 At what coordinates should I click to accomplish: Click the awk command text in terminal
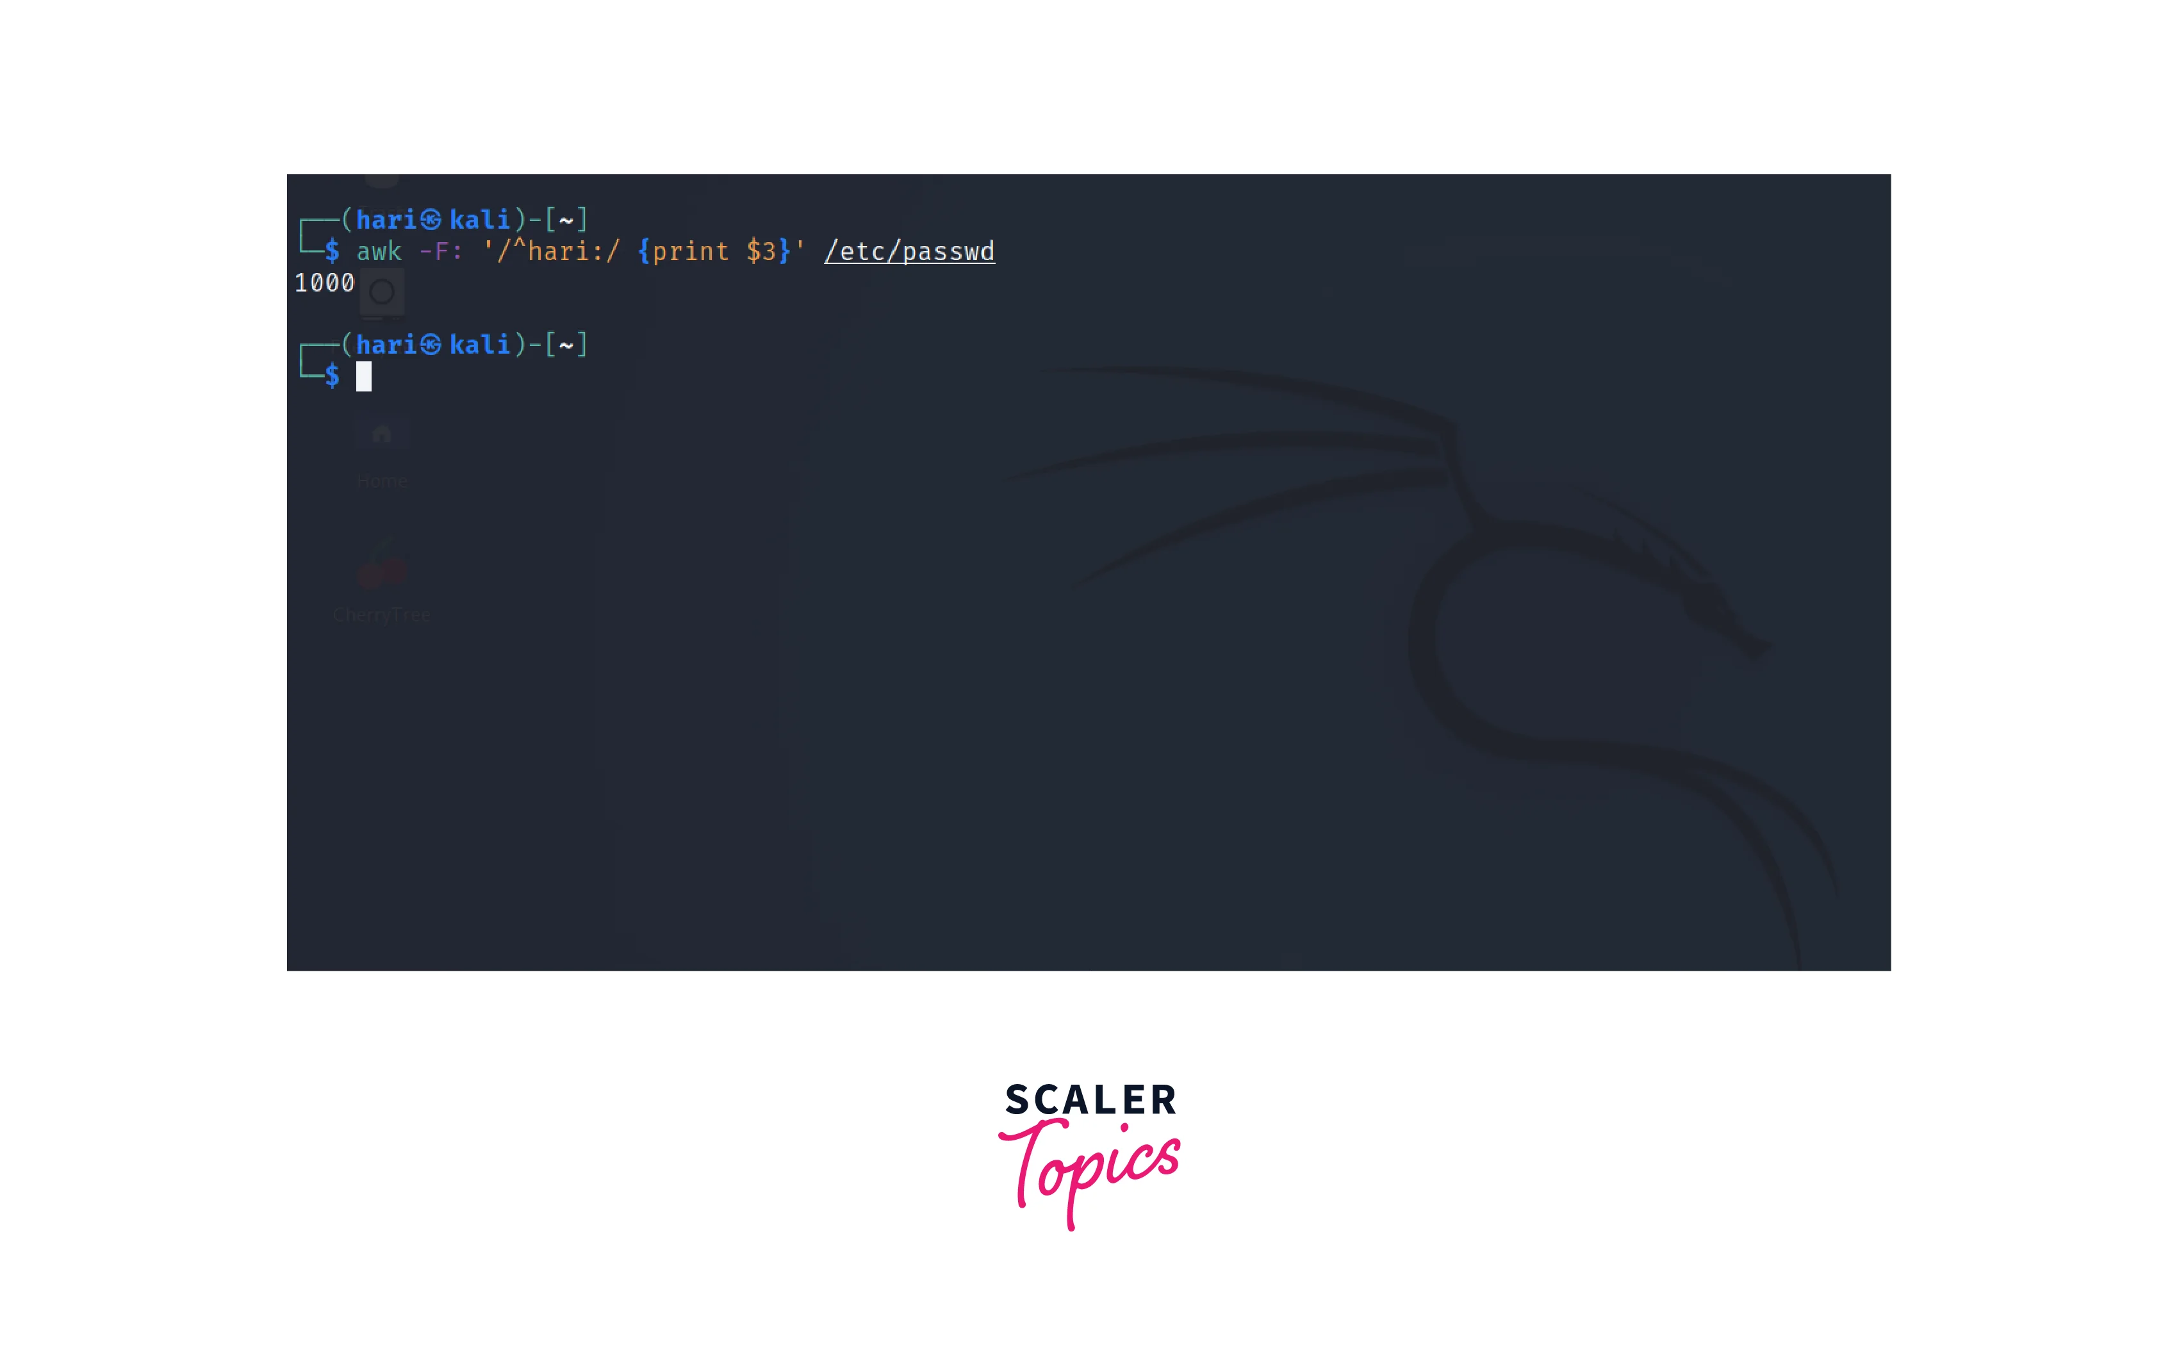pyautogui.click(x=670, y=251)
